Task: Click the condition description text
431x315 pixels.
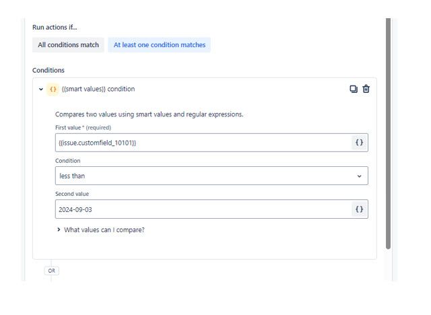Action: pyautogui.click(x=150, y=114)
